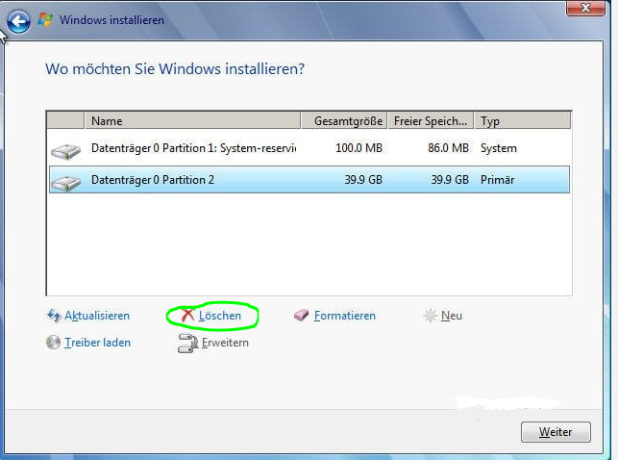Click 39.9 GB in Gesamtgröße column
618x460 pixels.
[363, 180]
